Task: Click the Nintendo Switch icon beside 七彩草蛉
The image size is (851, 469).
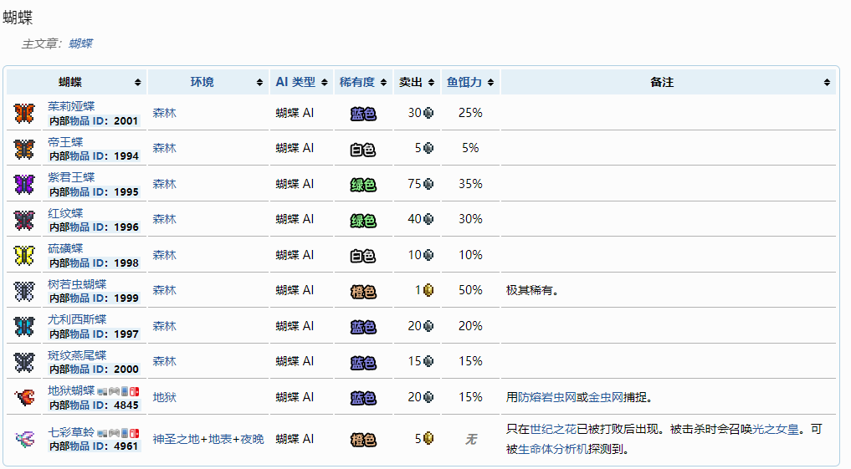Action: [x=136, y=433]
